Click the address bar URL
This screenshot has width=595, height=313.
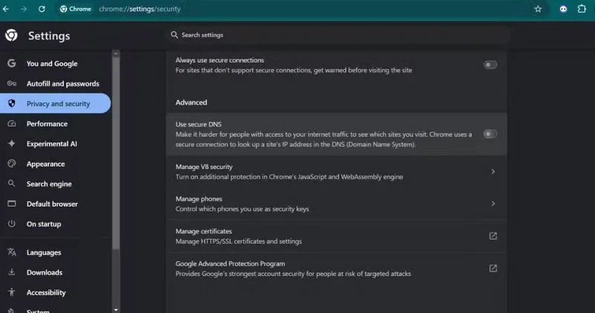coord(140,9)
